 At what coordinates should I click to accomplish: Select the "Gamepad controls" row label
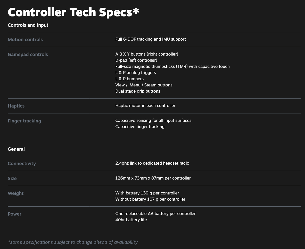pyautogui.click(x=28, y=55)
